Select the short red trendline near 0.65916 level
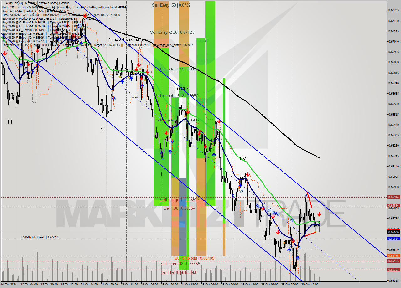 click(x=309, y=199)
